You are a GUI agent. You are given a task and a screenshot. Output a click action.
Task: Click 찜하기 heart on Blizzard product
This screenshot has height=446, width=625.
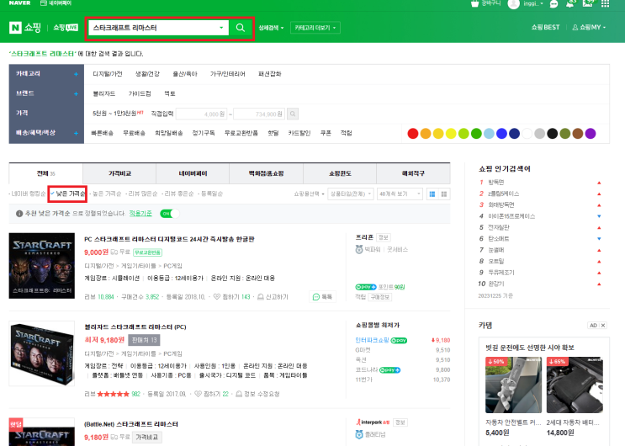click(x=199, y=394)
